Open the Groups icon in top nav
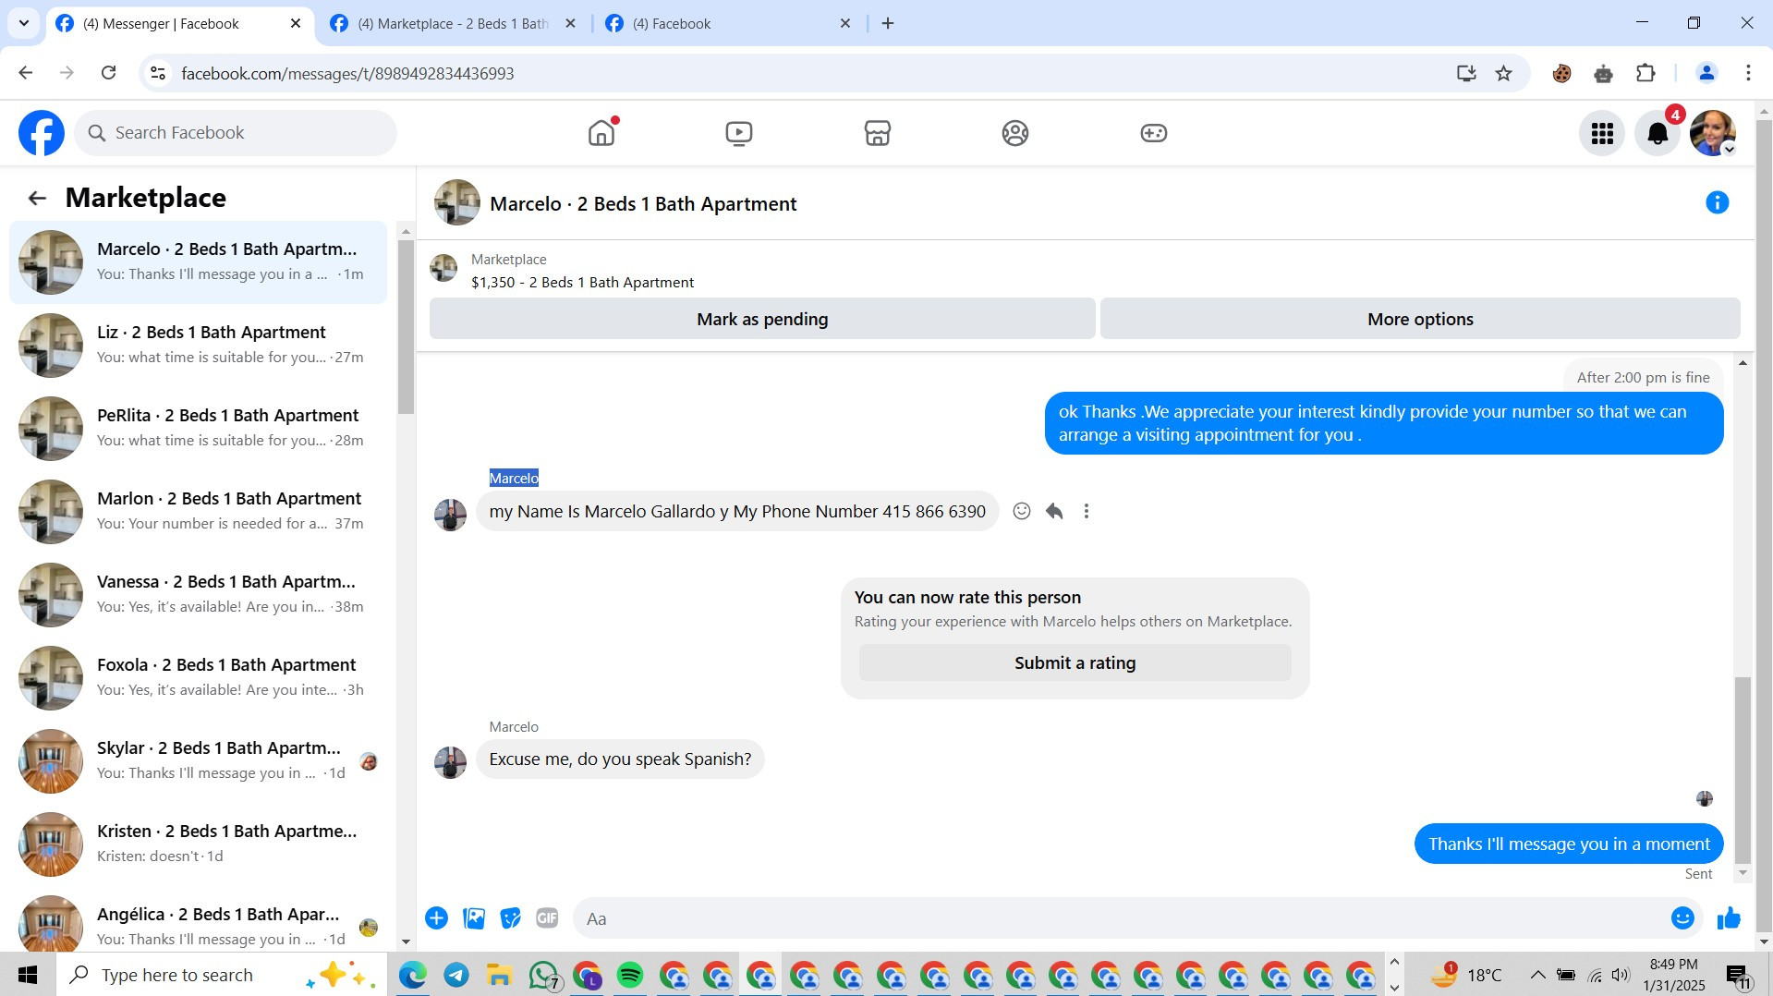The width and height of the screenshot is (1773, 996). [1015, 133]
